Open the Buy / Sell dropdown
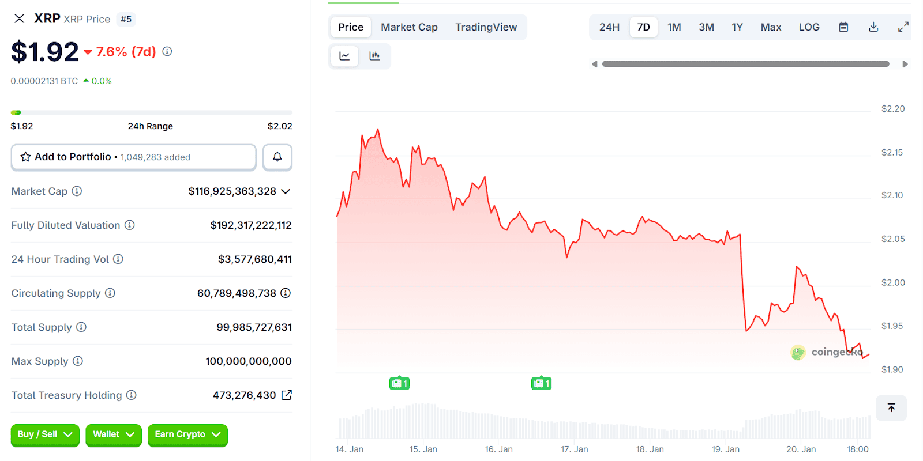The image size is (923, 461). click(45, 435)
